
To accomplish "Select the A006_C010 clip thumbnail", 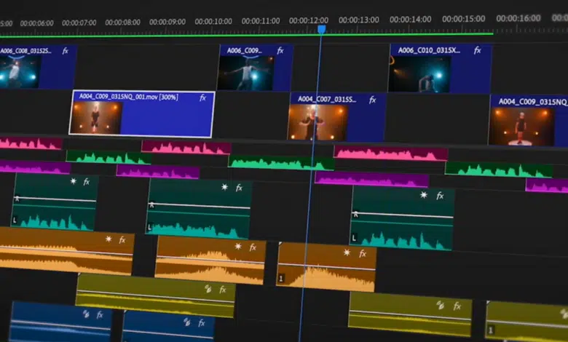I will coord(419,74).
